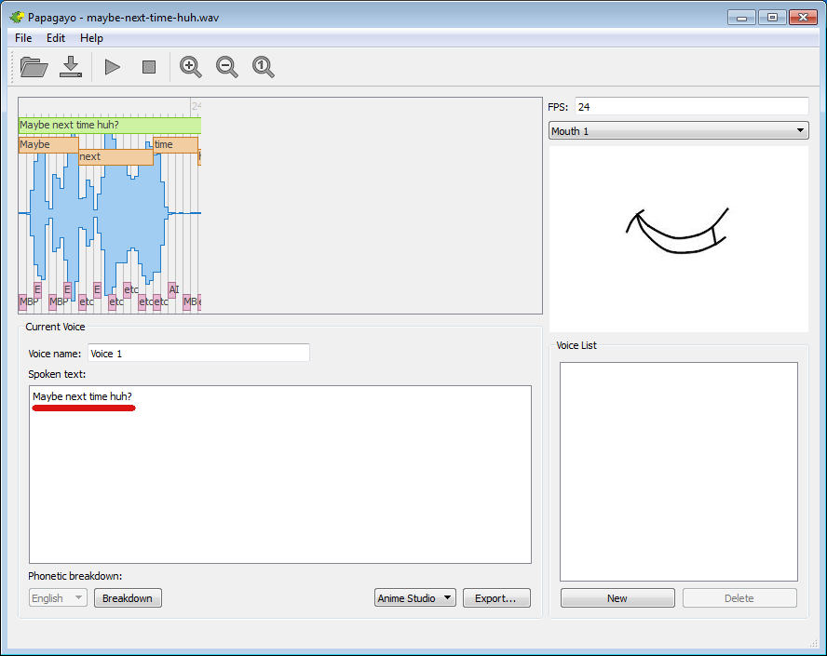Open the Help menu

91,38
